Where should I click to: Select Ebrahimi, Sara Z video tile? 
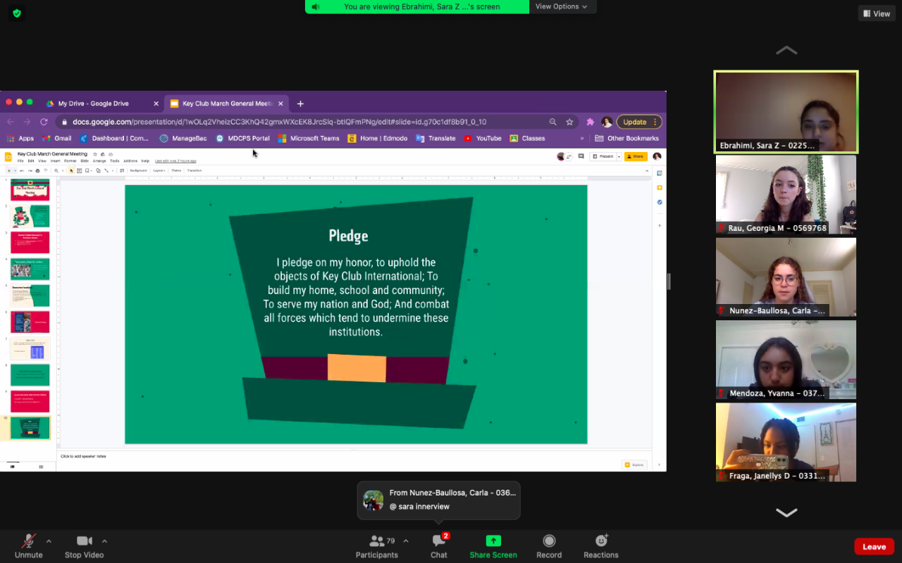click(786, 112)
